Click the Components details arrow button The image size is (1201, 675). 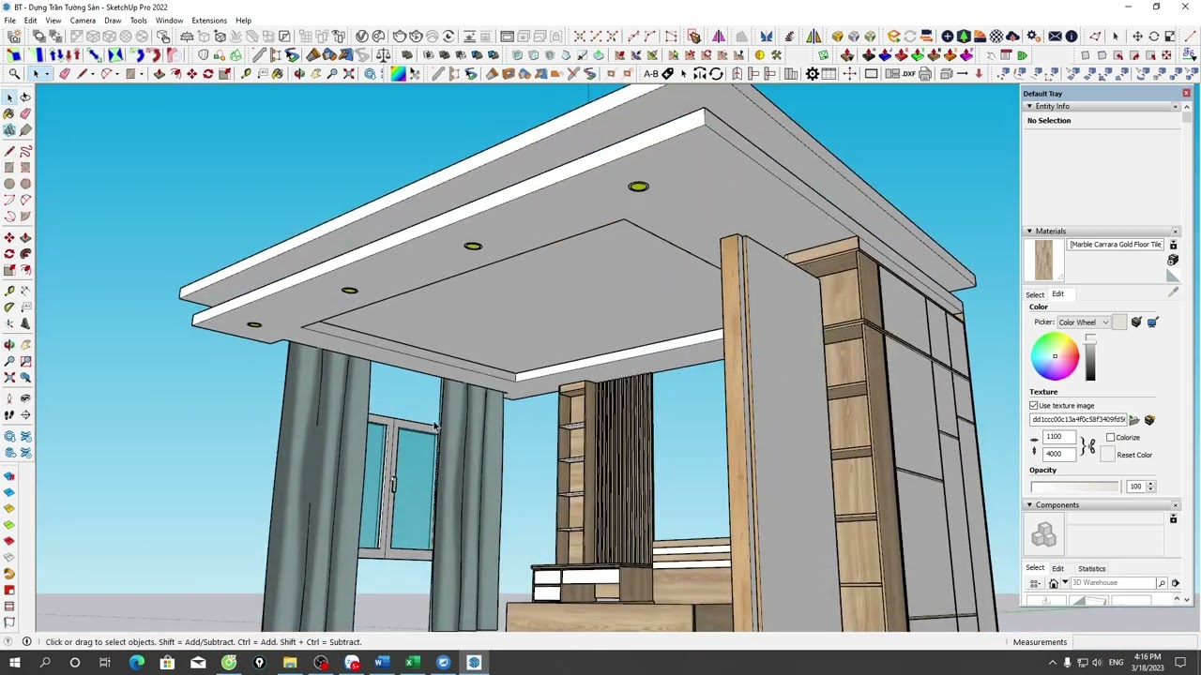1175,583
